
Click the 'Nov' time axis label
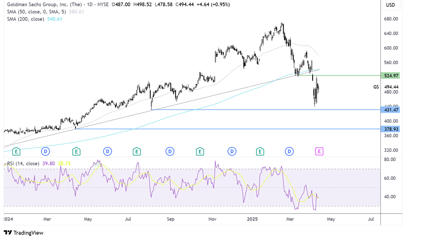212,219
